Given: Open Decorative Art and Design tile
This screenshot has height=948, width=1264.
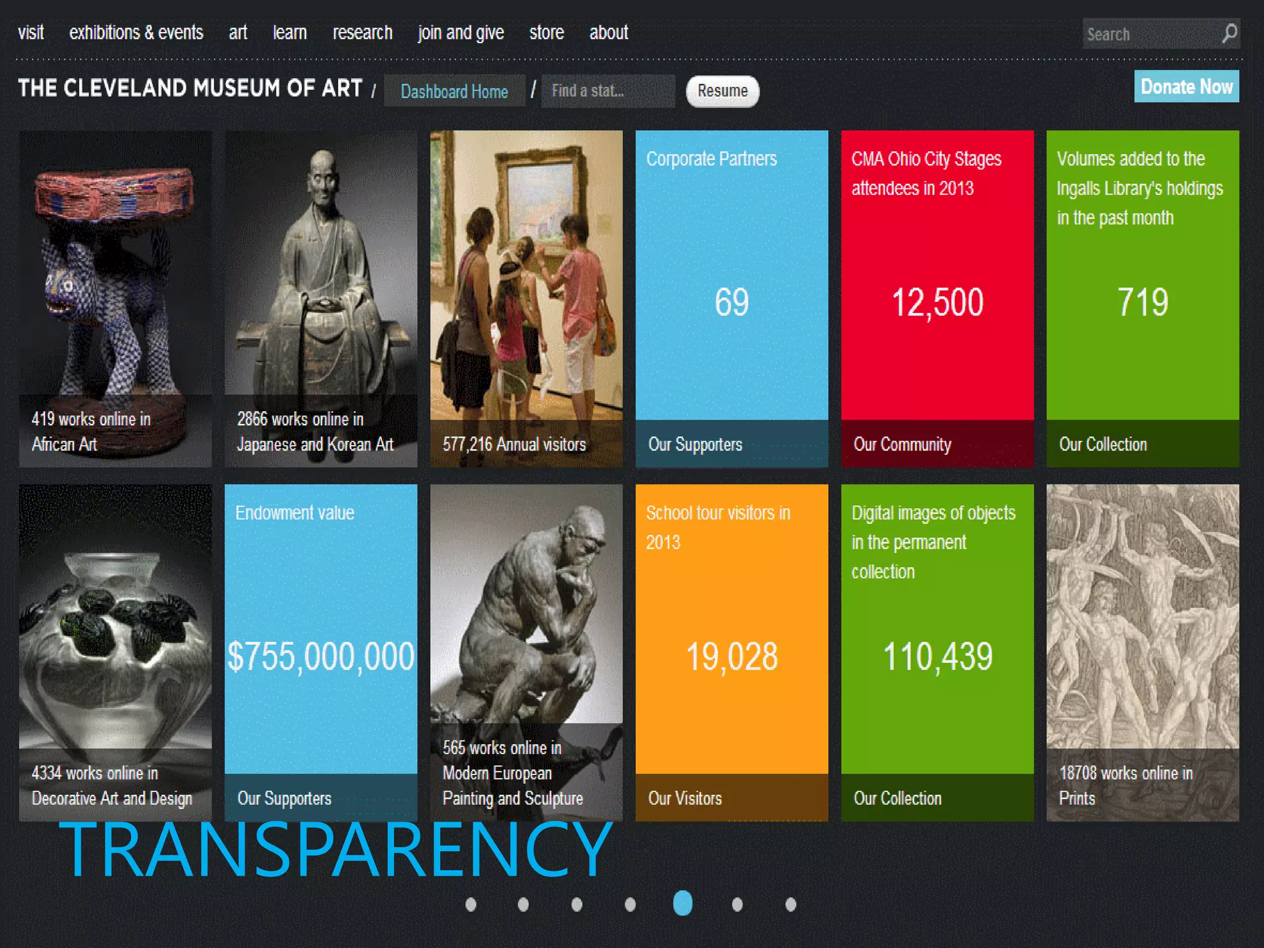Looking at the screenshot, I should [115, 653].
